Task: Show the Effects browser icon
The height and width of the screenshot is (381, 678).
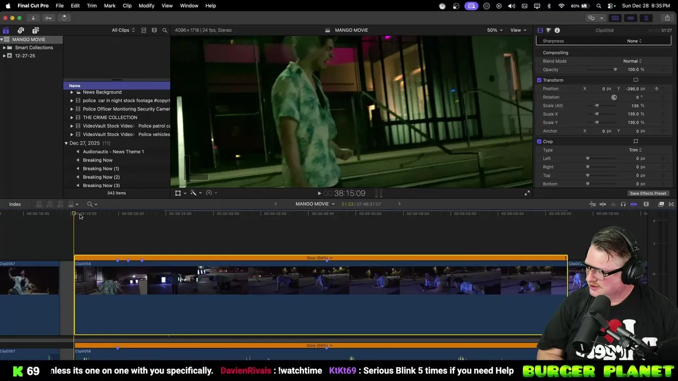Action: coord(661,204)
